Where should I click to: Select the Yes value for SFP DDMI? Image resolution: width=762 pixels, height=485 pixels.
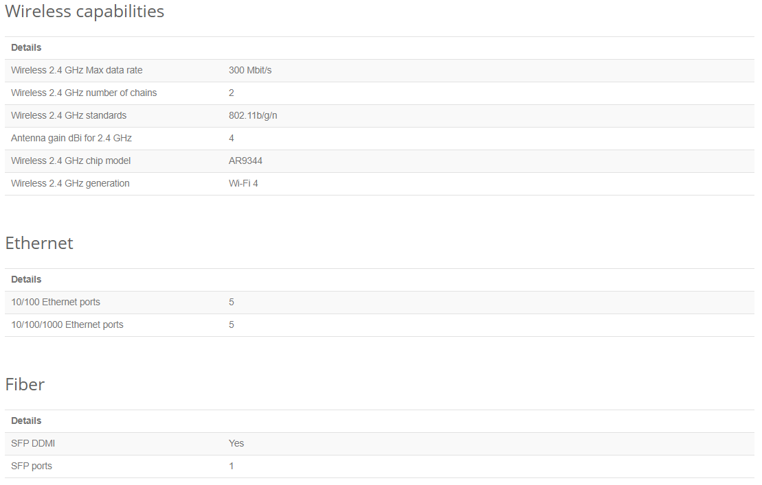[x=236, y=443]
